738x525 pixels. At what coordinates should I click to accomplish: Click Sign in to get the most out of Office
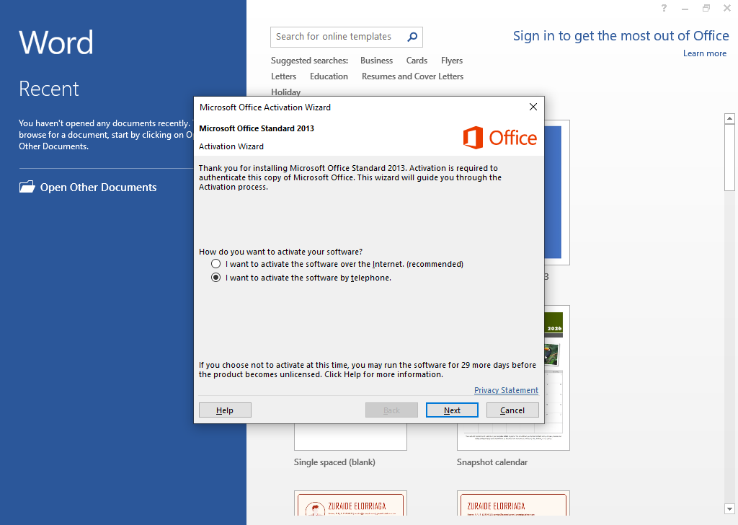click(621, 36)
